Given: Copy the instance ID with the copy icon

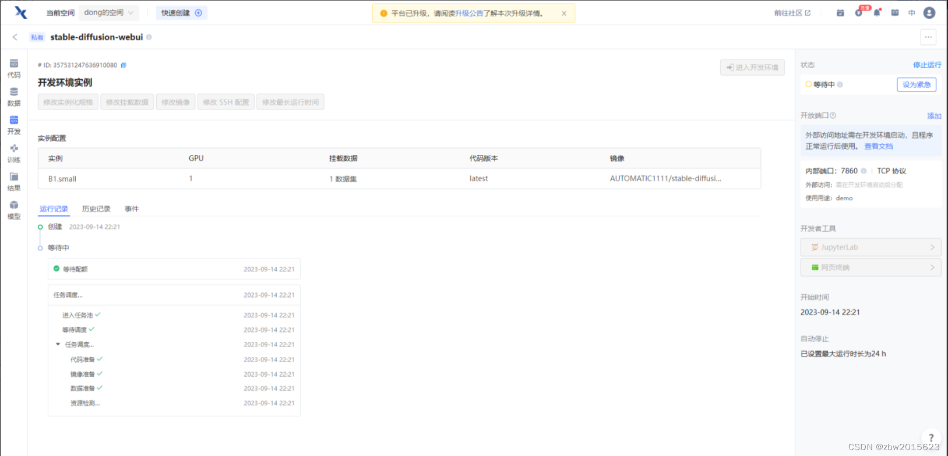Looking at the screenshot, I should [124, 65].
